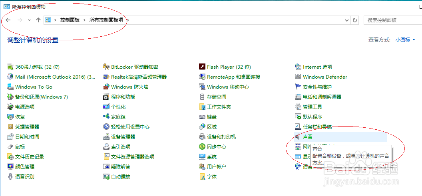
Task: Click the Realtek高清晰音频管理器 icon
Action: click(x=106, y=77)
